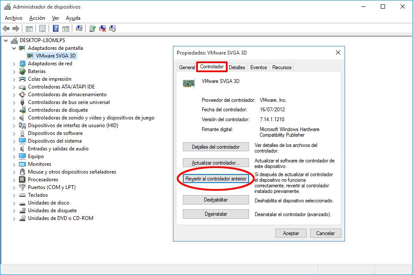Viewport: 413px width, 275px height.
Task: Expand Unidades de disquete branch
Action: tap(14, 211)
